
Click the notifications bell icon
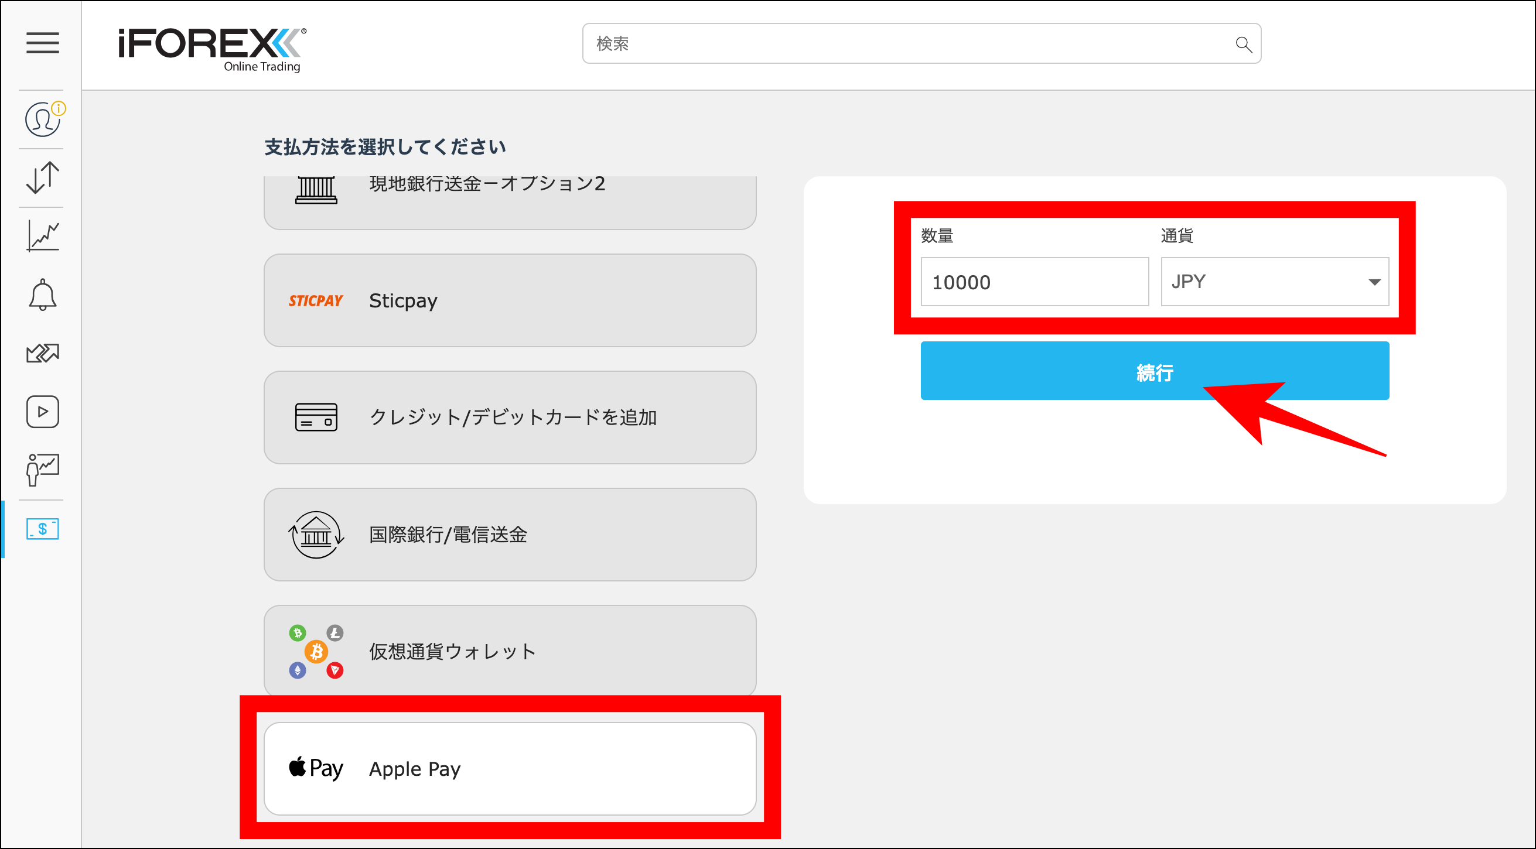pos(42,295)
